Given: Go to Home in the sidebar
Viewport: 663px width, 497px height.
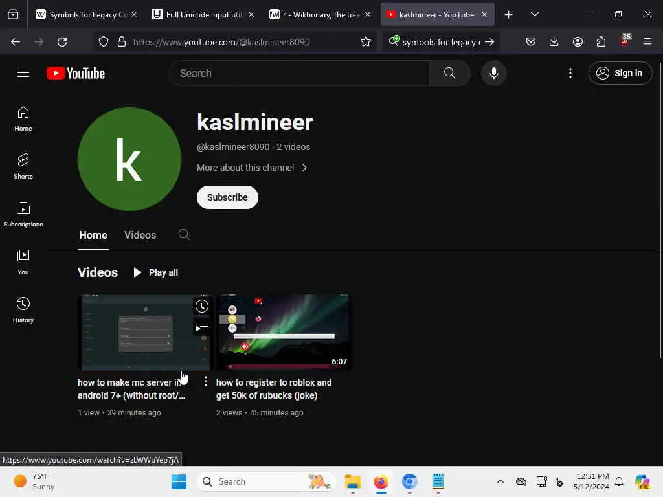Looking at the screenshot, I should coord(23,119).
